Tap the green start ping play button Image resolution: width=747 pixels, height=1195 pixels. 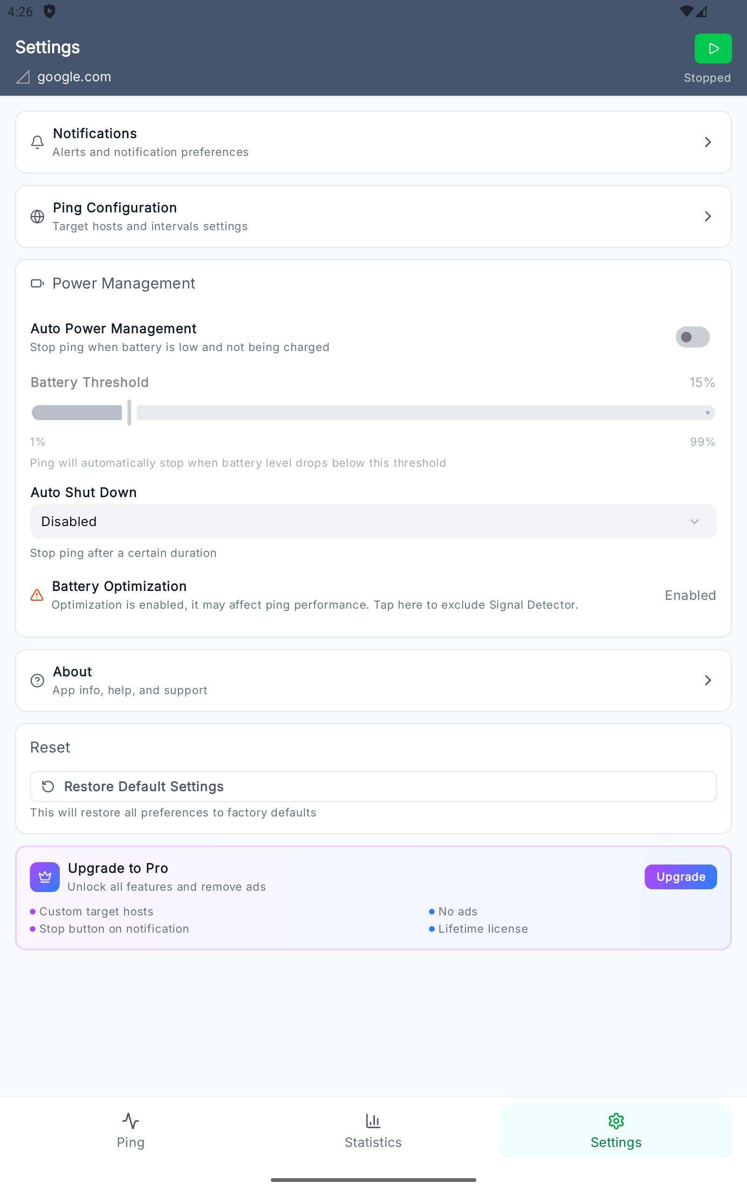[x=712, y=49]
